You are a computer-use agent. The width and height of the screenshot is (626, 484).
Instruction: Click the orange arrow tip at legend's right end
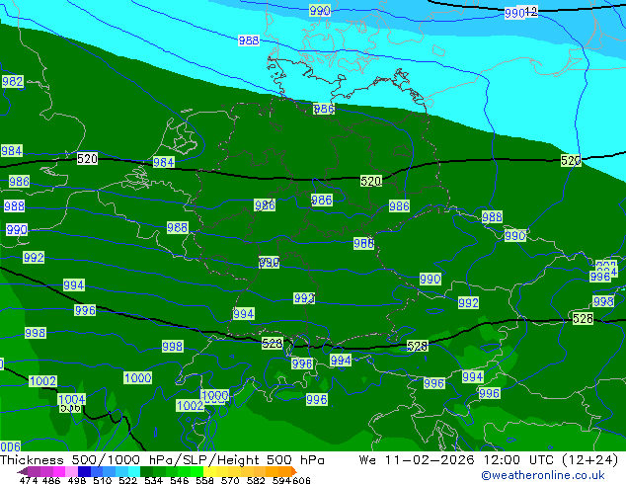[x=294, y=471]
